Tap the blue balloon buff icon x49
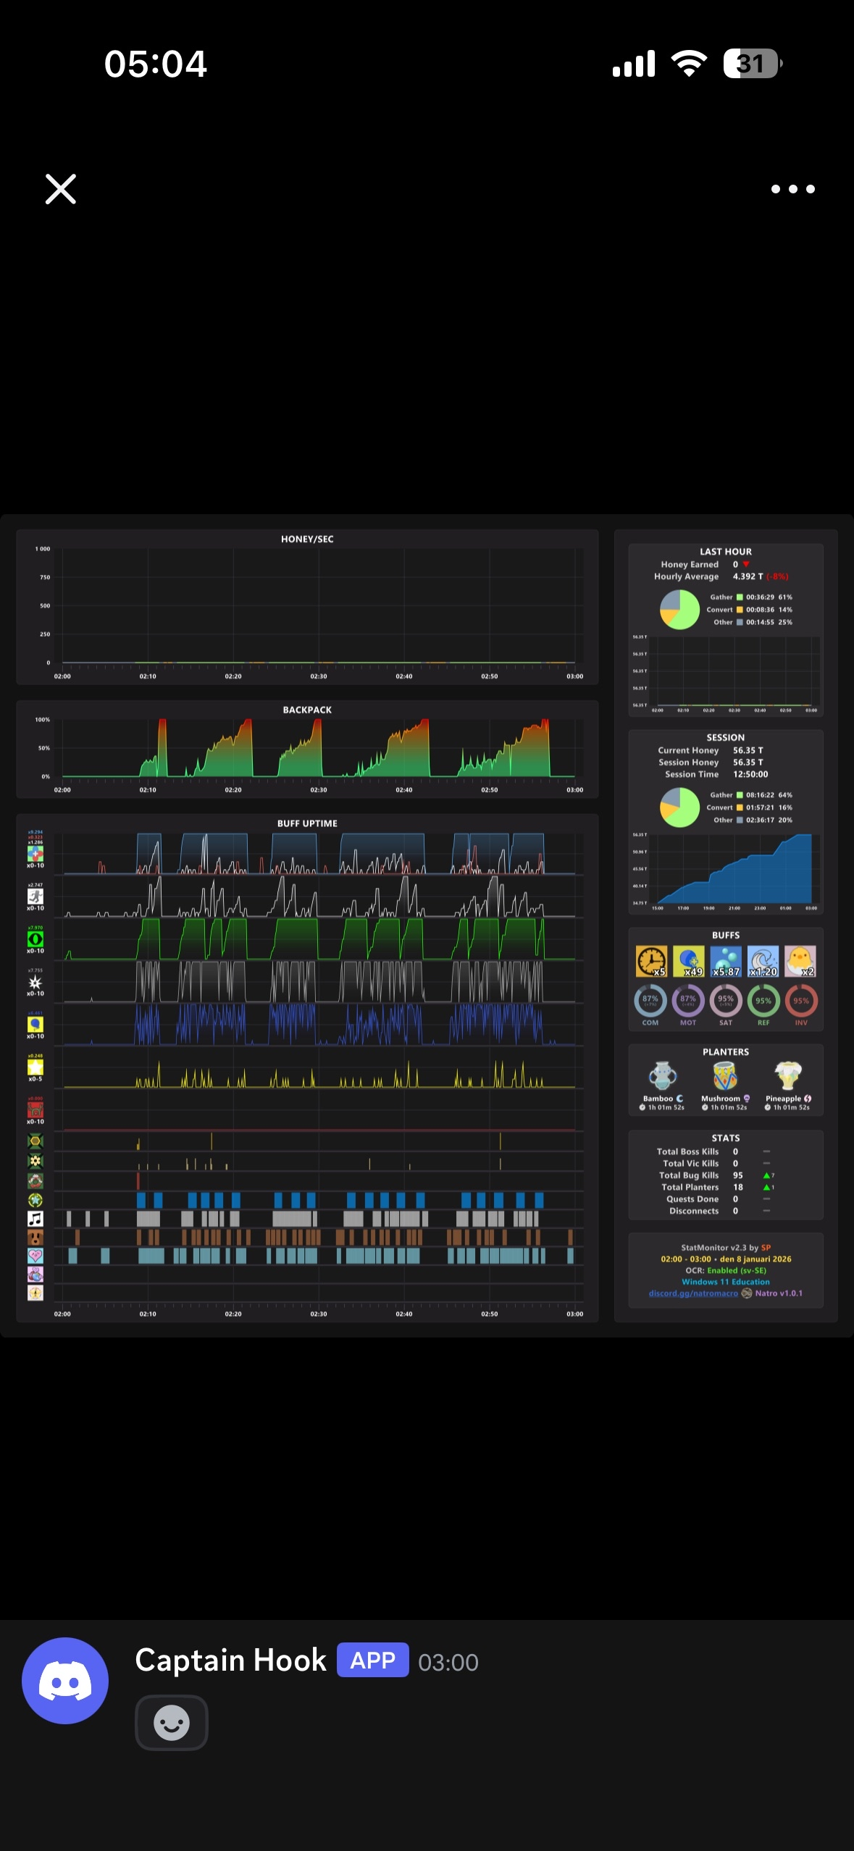The height and width of the screenshot is (1851, 854). pos(689,962)
